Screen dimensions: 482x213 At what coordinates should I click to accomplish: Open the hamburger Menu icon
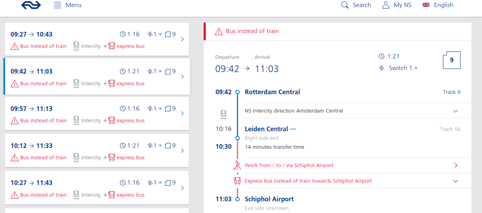click(x=57, y=5)
